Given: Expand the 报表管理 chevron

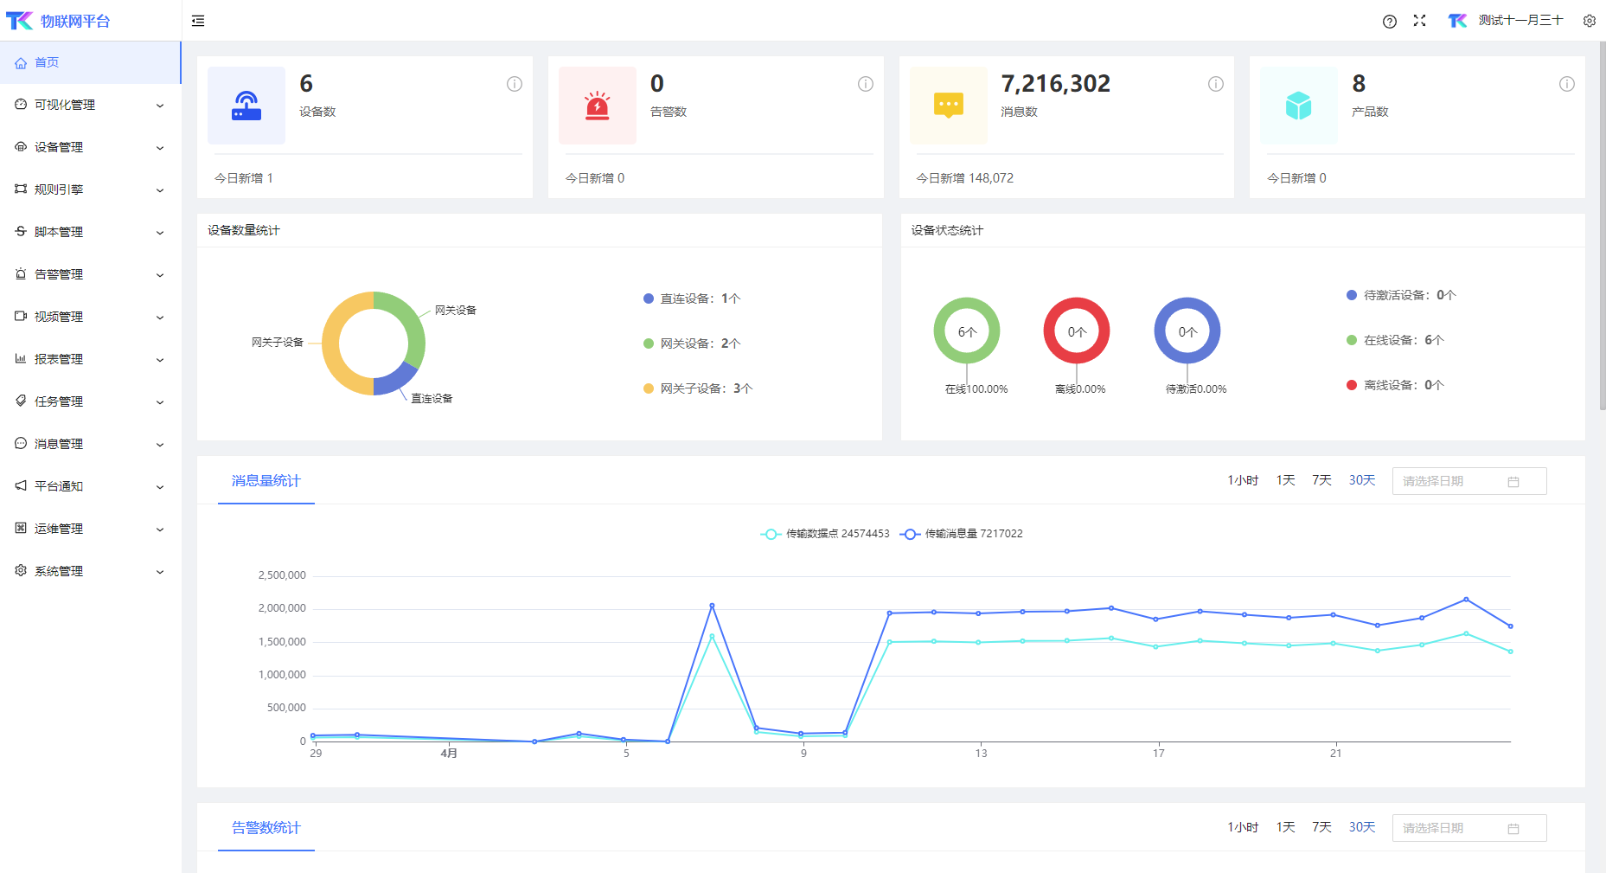Looking at the screenshot, I should click(x=160, y=360).
